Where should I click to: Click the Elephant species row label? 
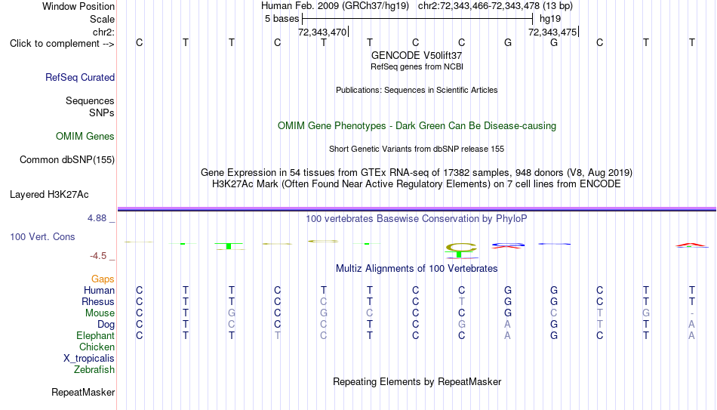tap(95, 335)
